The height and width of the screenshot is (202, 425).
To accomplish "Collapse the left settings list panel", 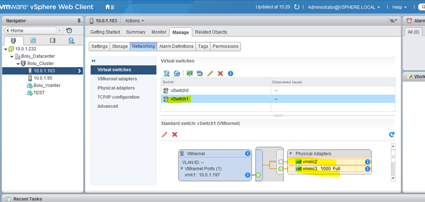I will [x=94, y=61].
